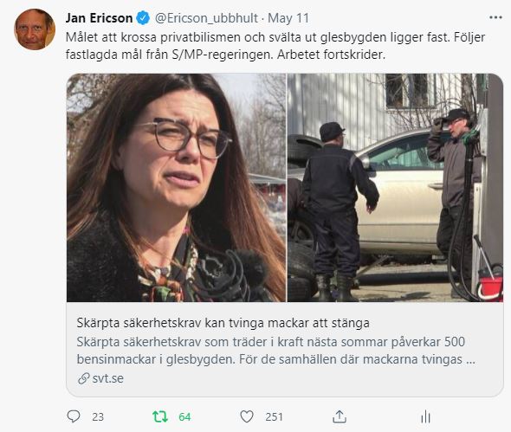Click the 64 retweets count
Image resolution: width=511 pixels, height=432 pixels.
click(x=184, y=416)
